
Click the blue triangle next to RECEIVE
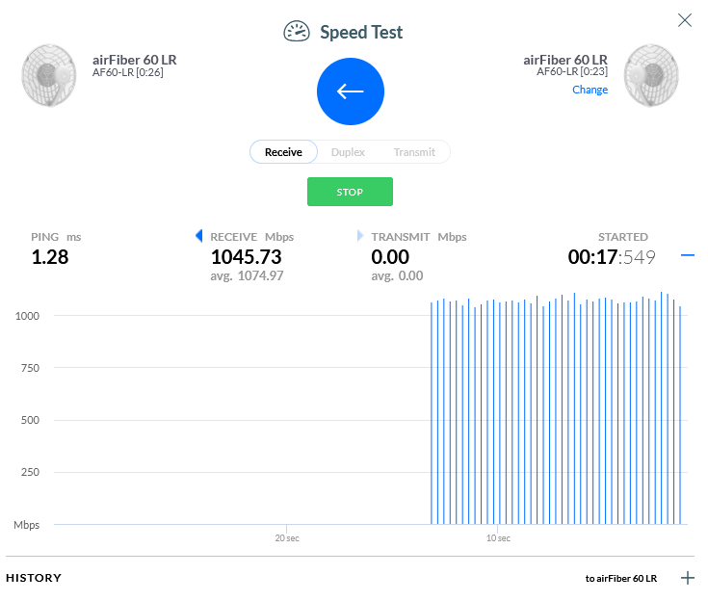point(199,236)
